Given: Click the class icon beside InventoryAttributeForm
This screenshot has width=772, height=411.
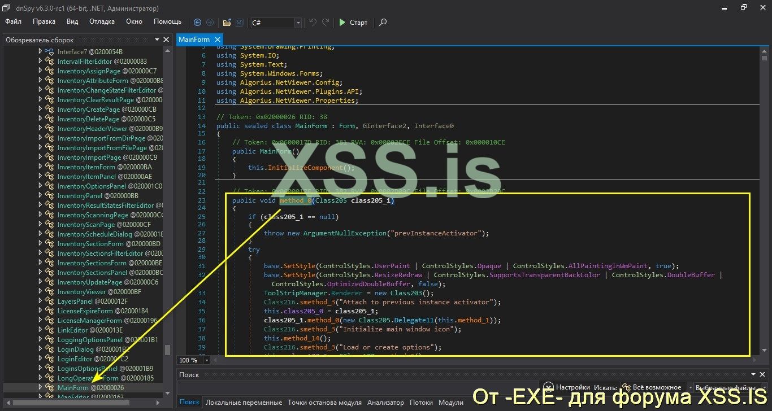Looking at the screenshot, I should click(50, 81).
